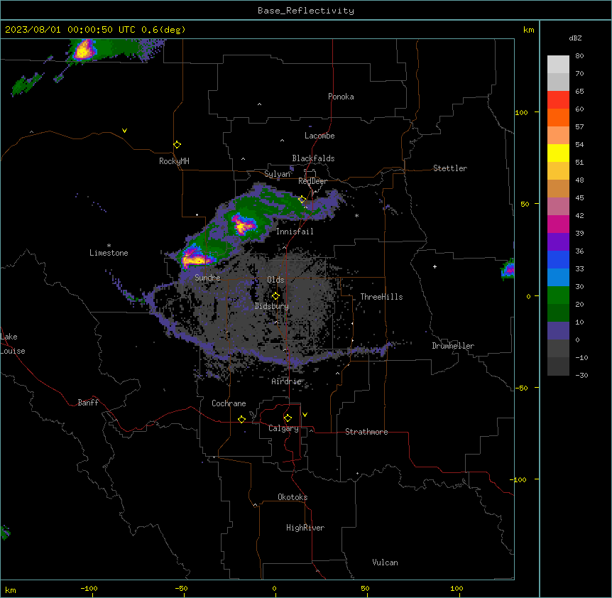Select the purple 36-39 dBZ legend swatch
Image resolution: width=612 pixels, height=598 pixels.
pyautogui.click(x=558, y=242)
